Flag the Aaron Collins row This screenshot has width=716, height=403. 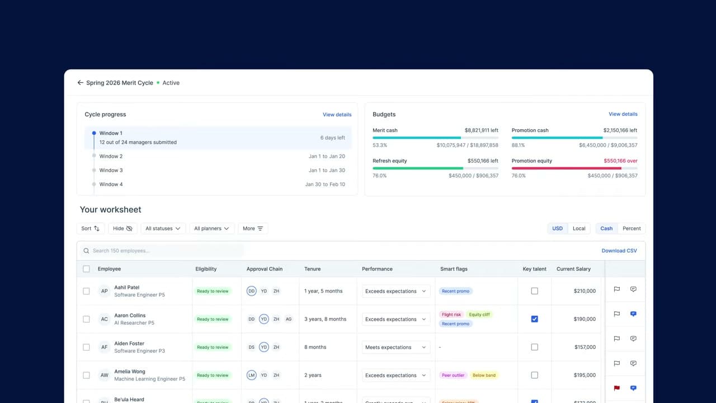click(617, 314)
